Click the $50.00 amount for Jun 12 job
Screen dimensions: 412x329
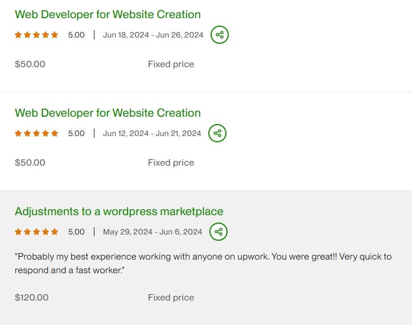pyautogui.click(x=30, y=163)
